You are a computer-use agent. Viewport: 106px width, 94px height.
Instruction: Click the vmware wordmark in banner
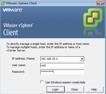coord(13,10)
